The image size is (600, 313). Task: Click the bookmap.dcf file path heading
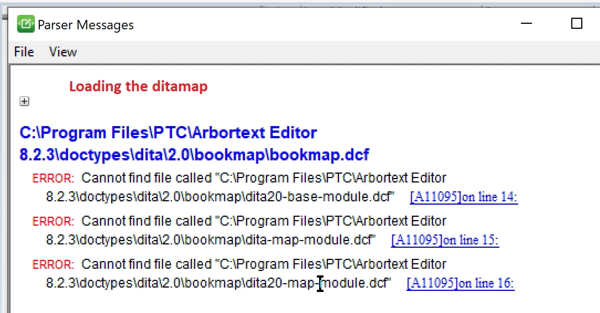pos(194,143)
